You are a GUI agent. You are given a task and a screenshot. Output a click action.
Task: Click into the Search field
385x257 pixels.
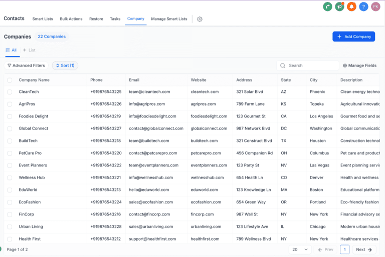pos(308,65)
